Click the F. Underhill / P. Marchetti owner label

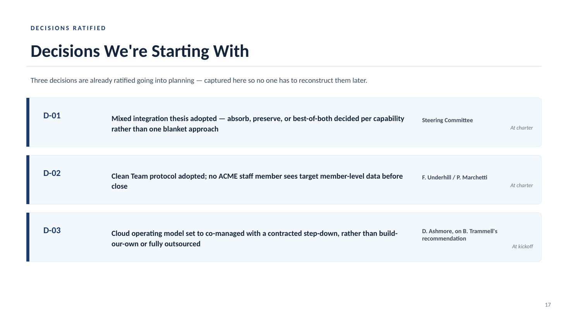point(455,177)
